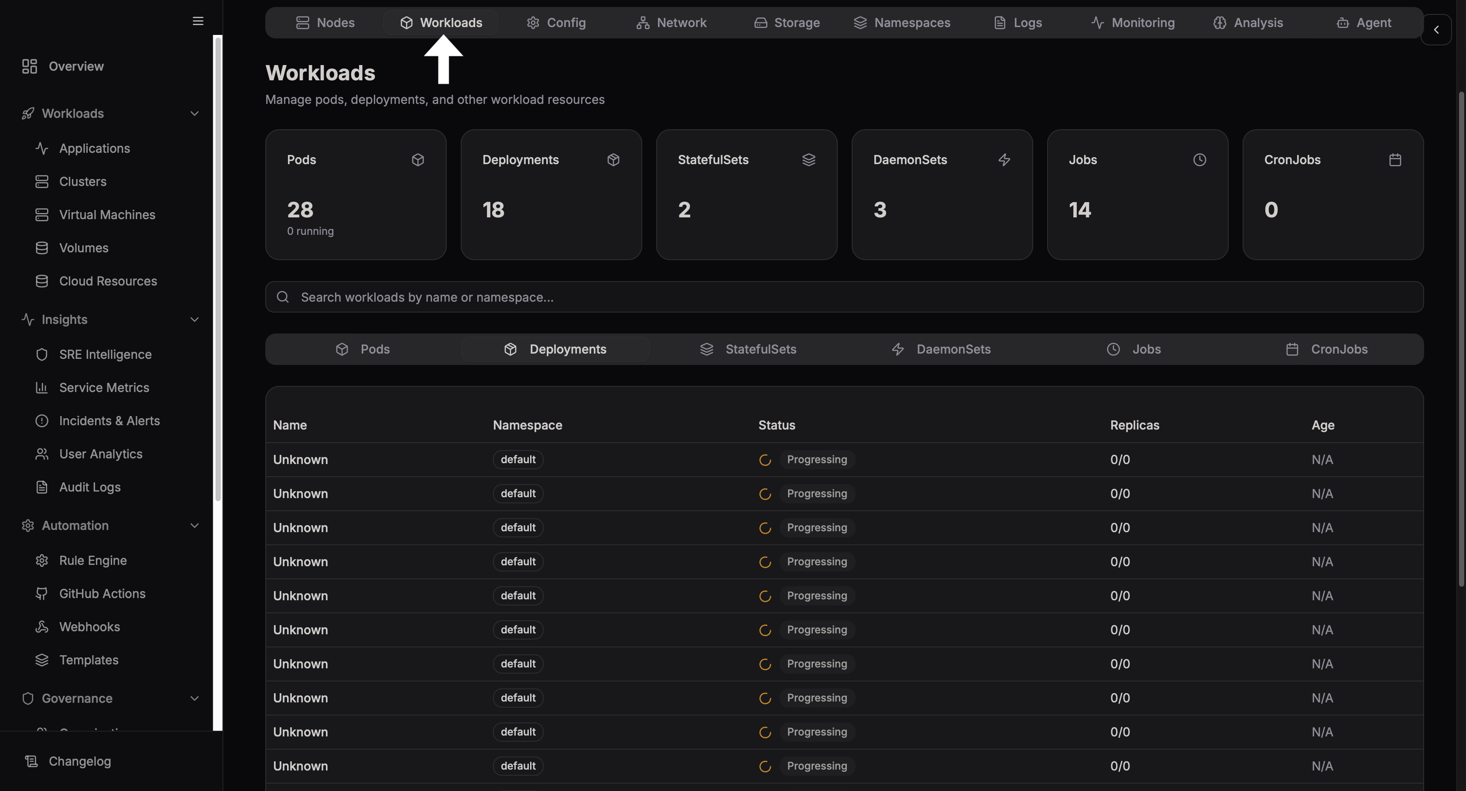This screenshot has width=1466, height=791.
Task: Click the lightning icon on the DaemonSets card
Action: (1004, 159)
